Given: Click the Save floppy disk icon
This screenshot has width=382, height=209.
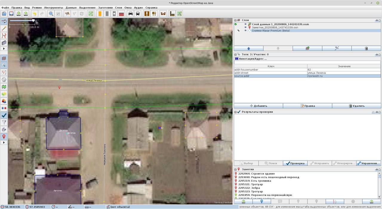Looking at the screenshot, I should (11, 14).
